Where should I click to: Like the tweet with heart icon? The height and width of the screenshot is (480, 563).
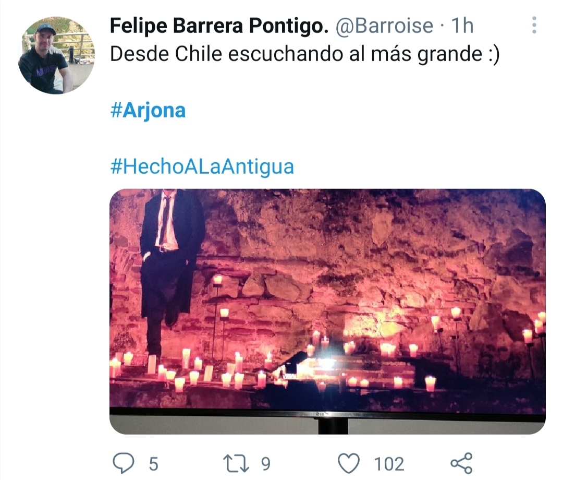(x=349, y=463)
